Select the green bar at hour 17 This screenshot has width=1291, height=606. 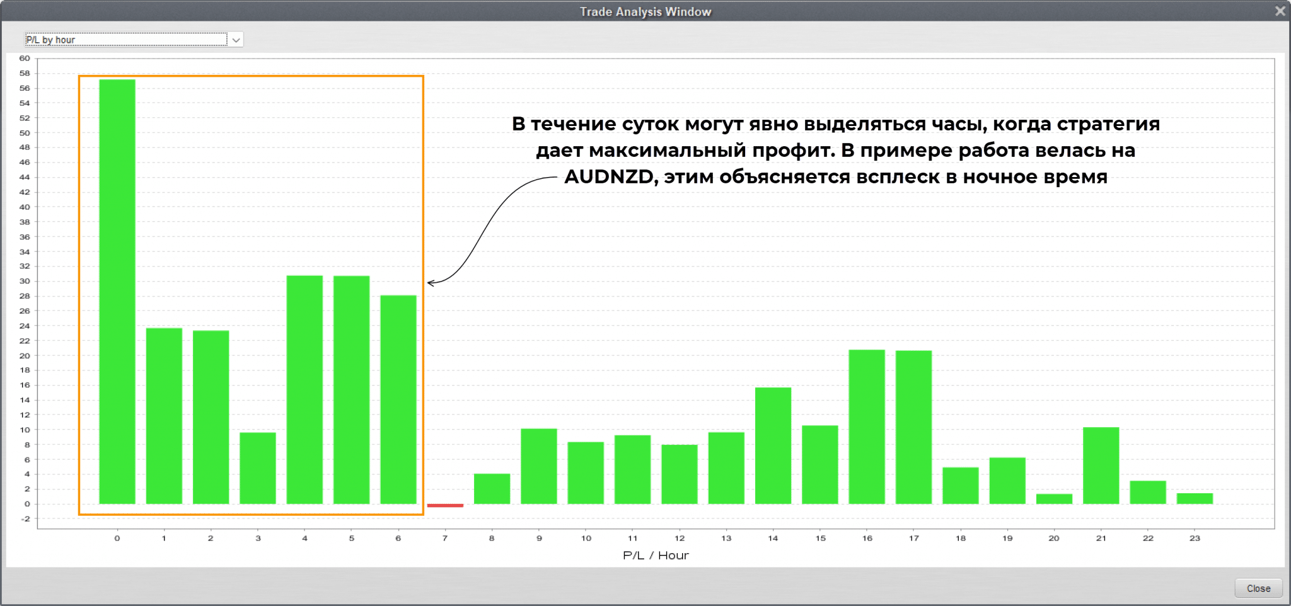pyautogui.click(x=913, y=427)
